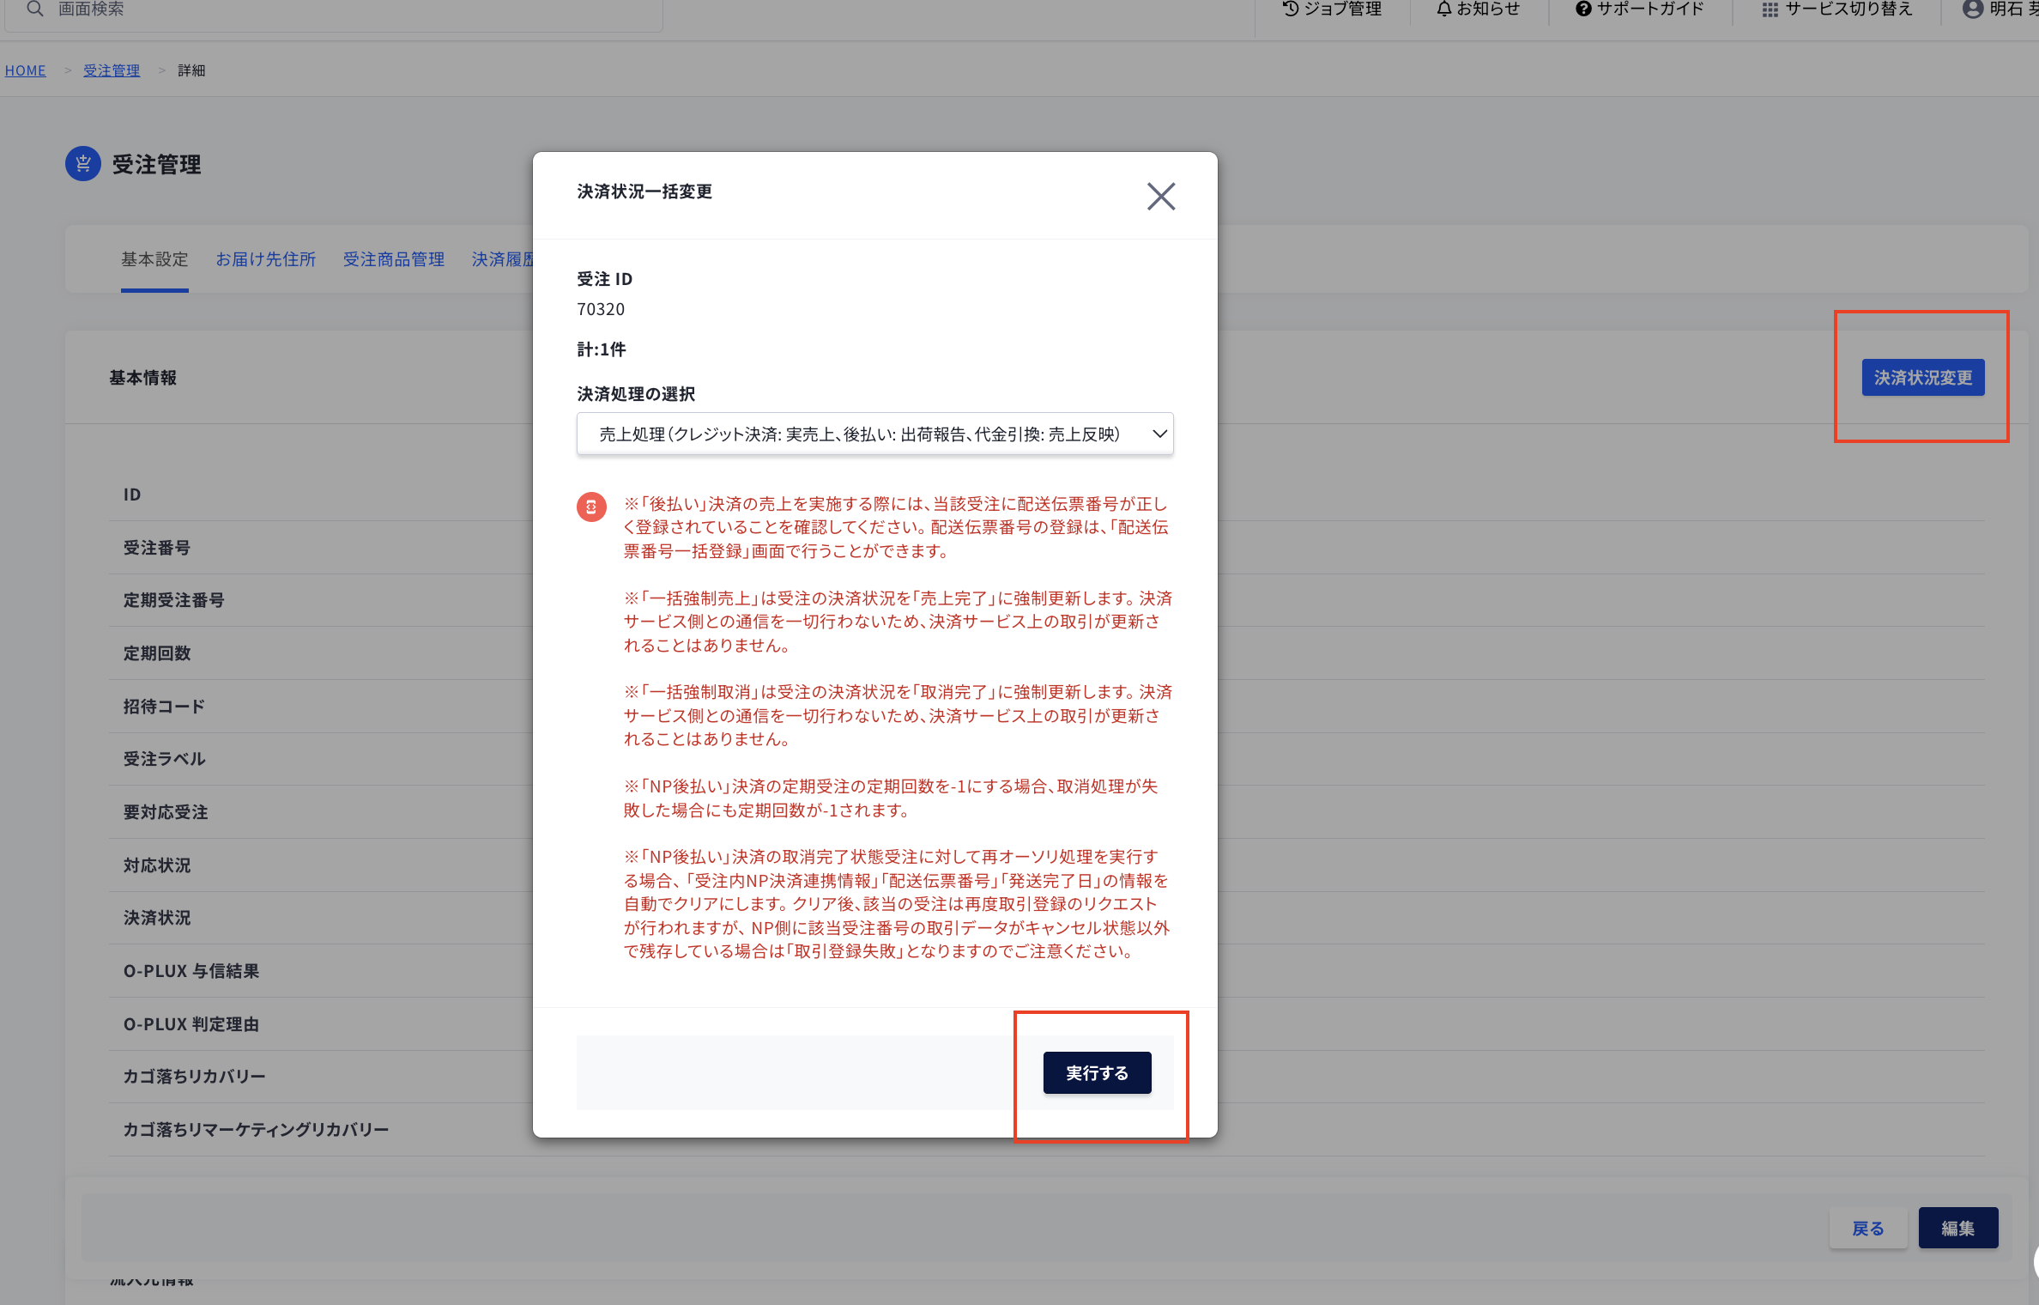Click the red warning icon in the dialog
The image size is (2039, 1305).
tap(591, 507)
